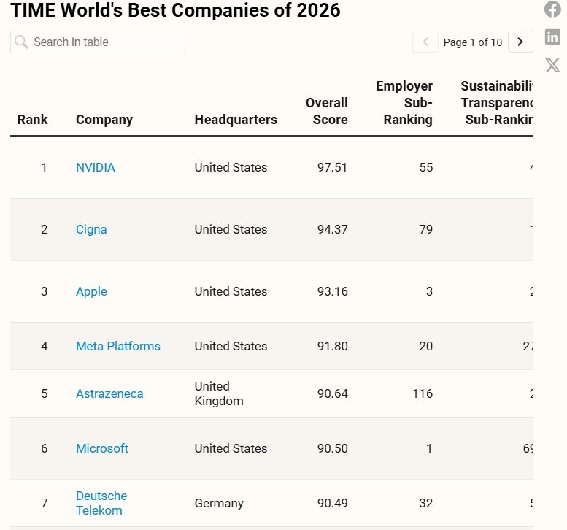Click NVIDIA's United States headquarters cell
567x530 pixels.
point(231,167)
